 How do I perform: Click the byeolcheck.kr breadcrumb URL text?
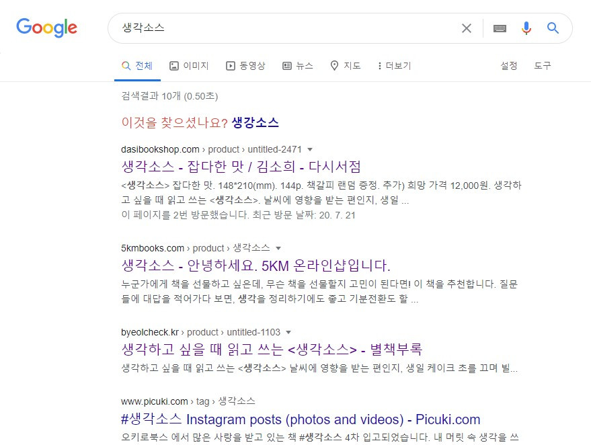200,332
